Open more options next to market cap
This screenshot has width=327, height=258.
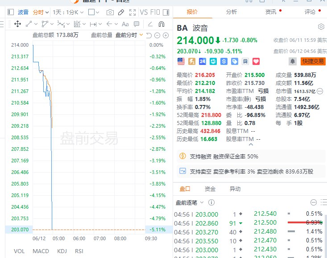[x=320, y=91]
